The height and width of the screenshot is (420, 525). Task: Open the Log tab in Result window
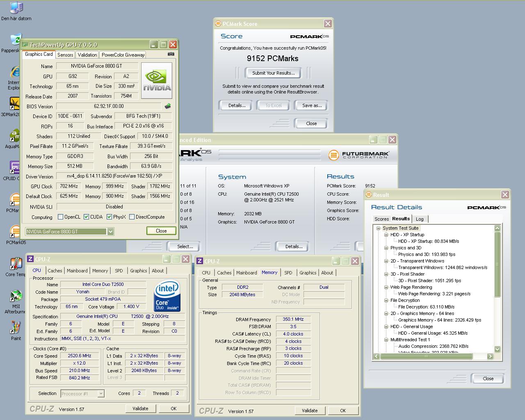(420, 219)
